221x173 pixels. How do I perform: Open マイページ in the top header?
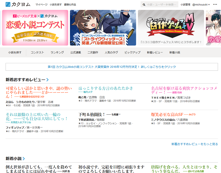[41, 5]
